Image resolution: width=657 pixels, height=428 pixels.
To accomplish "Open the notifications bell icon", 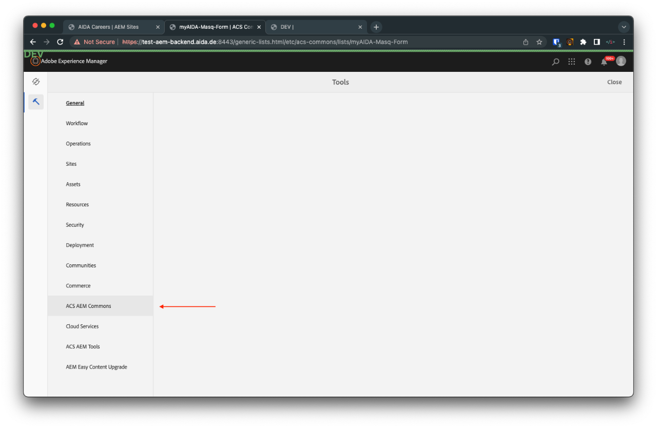I will click(x=604, y=62).
